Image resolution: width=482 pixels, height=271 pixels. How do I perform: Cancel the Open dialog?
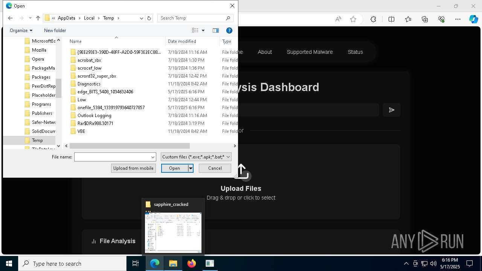(215, 168)
